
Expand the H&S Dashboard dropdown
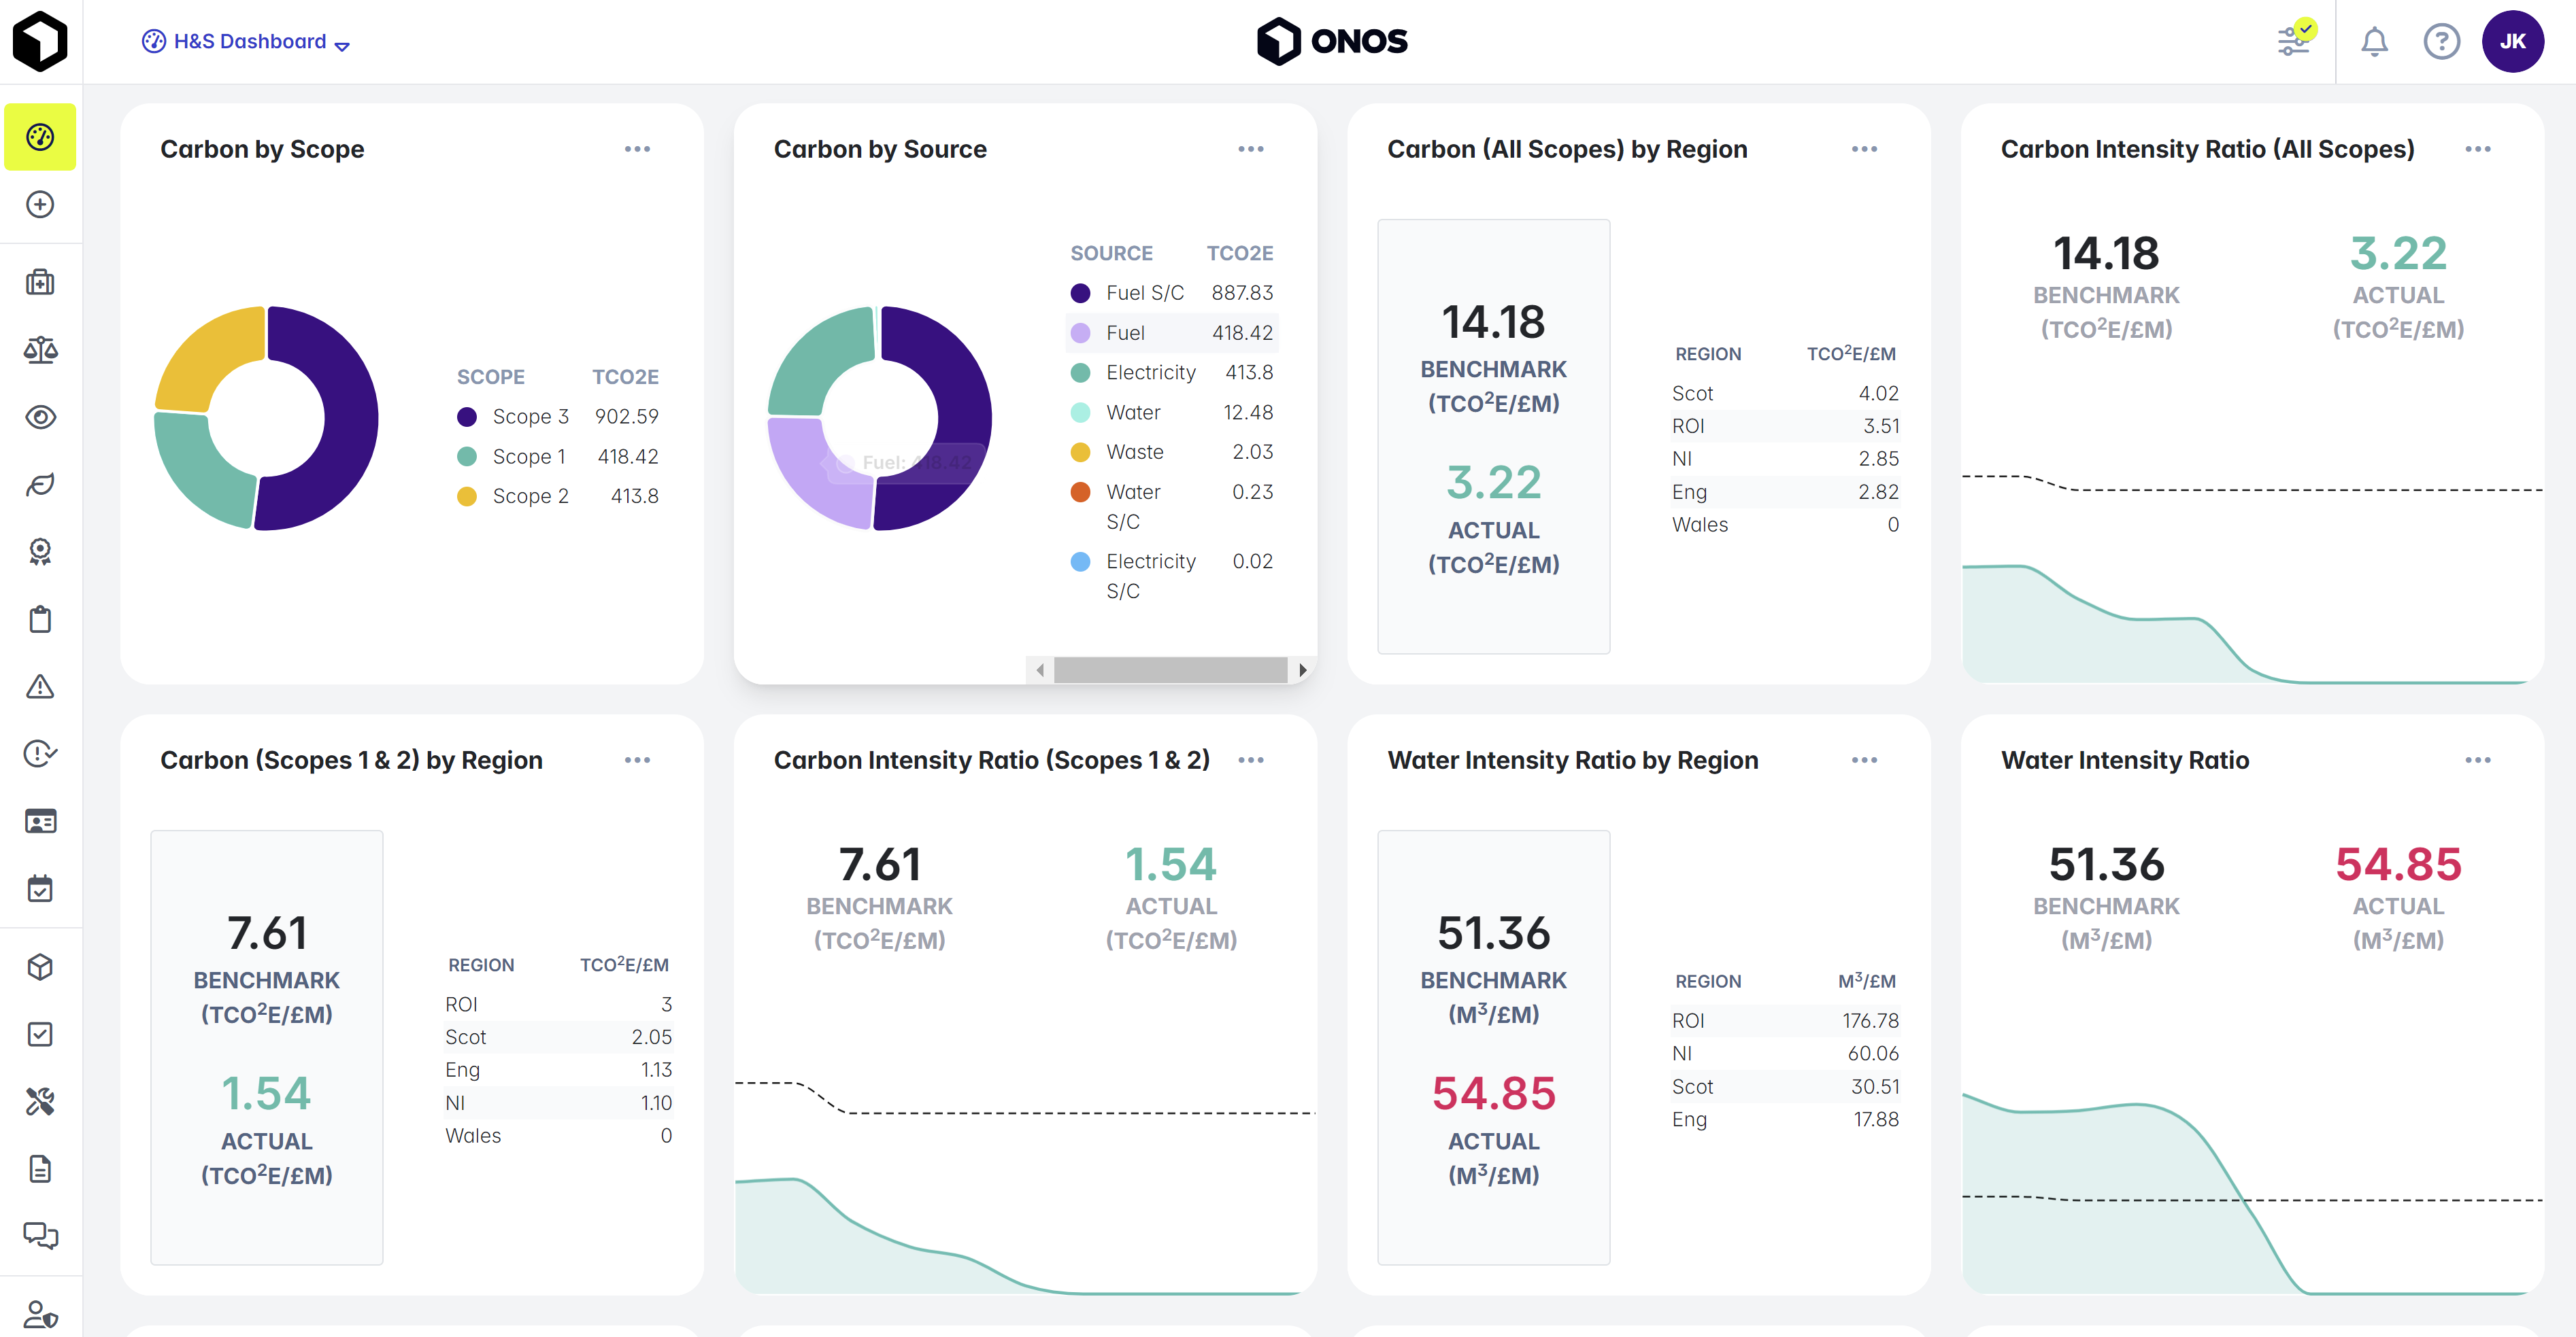click(x=246, y=42)
